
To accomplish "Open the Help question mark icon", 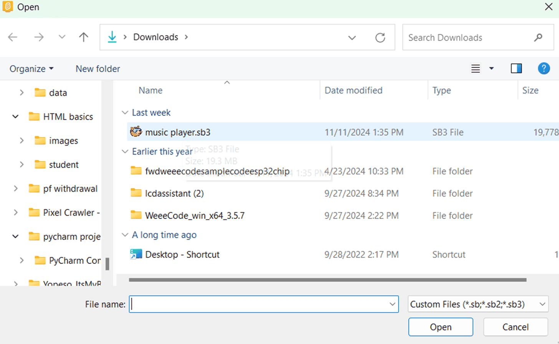I will coord(544,68).
